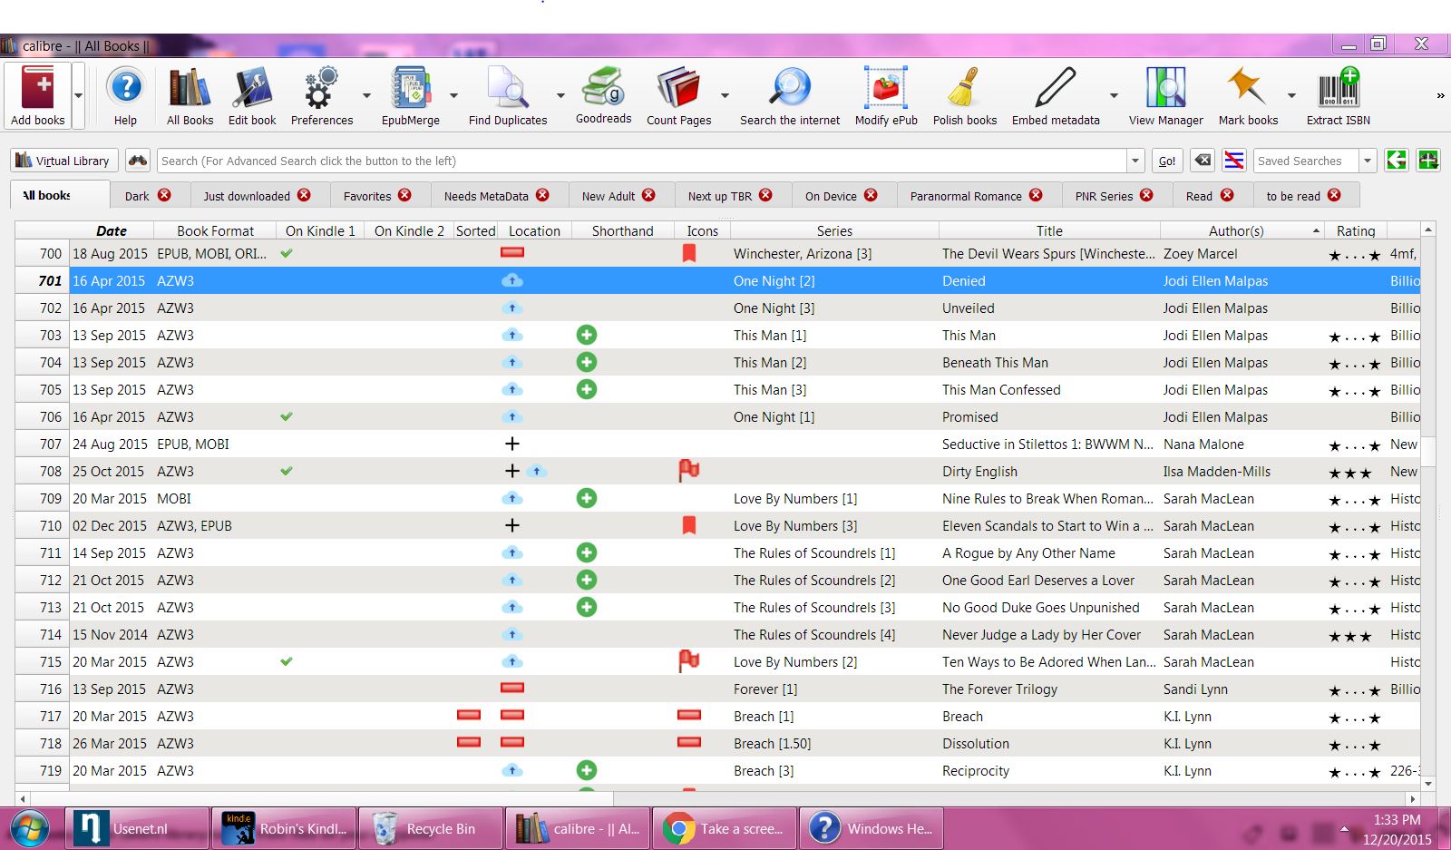
Task: Click the vertical scrollbar down arrow
Action: [x=1428, y=784]
